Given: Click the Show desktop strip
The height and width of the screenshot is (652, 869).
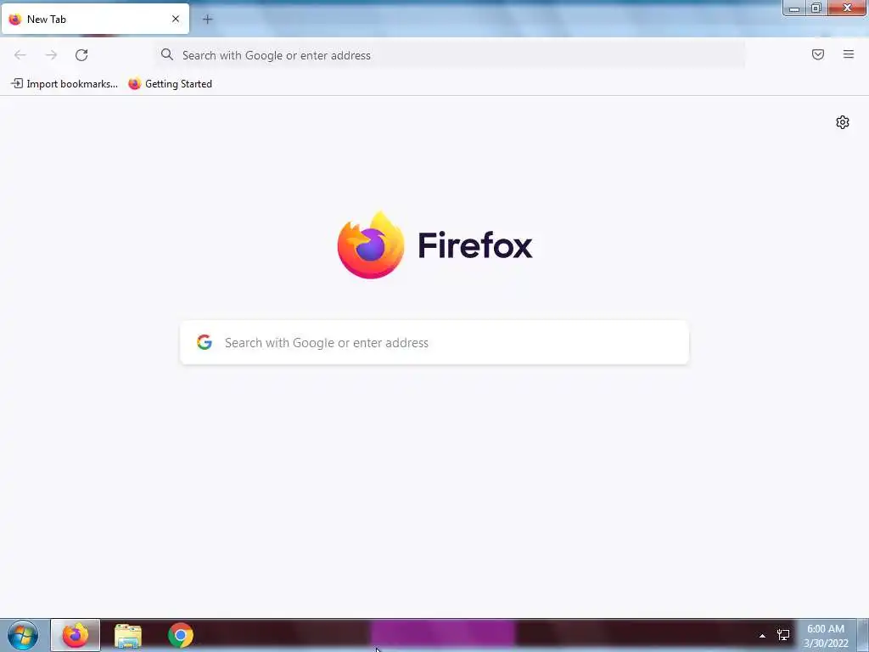Looking at the screenshot, I should 862,635.
